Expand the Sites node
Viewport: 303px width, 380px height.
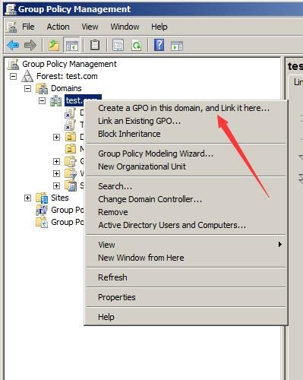[x=27, y=198]
